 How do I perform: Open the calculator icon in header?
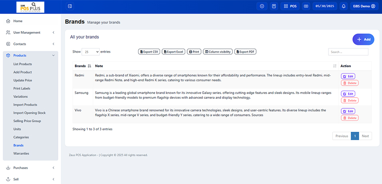[274, 6]
